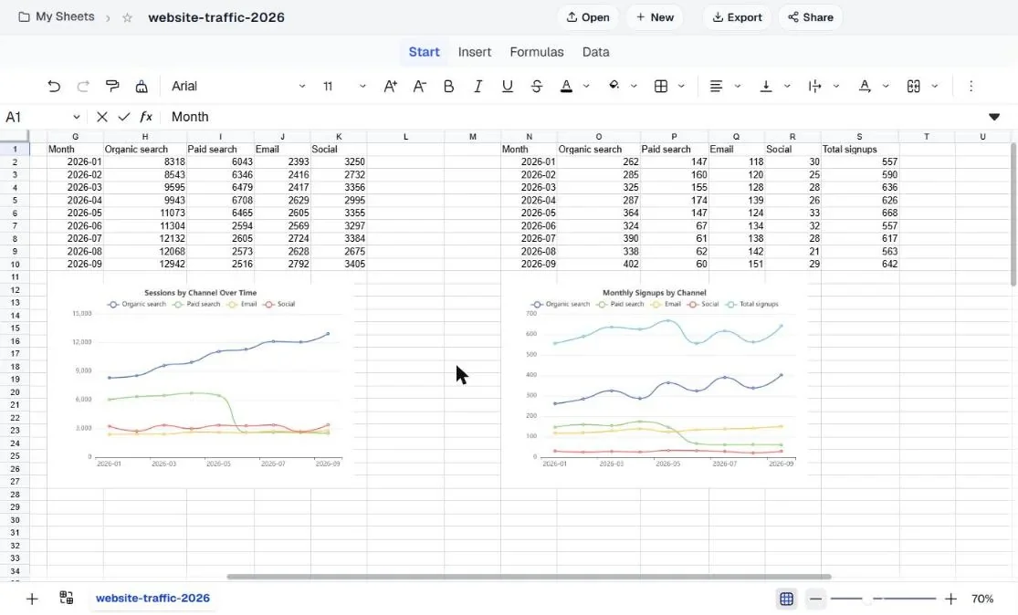
Task: Increase font size with A+ icon
Action: click(390, 87)
